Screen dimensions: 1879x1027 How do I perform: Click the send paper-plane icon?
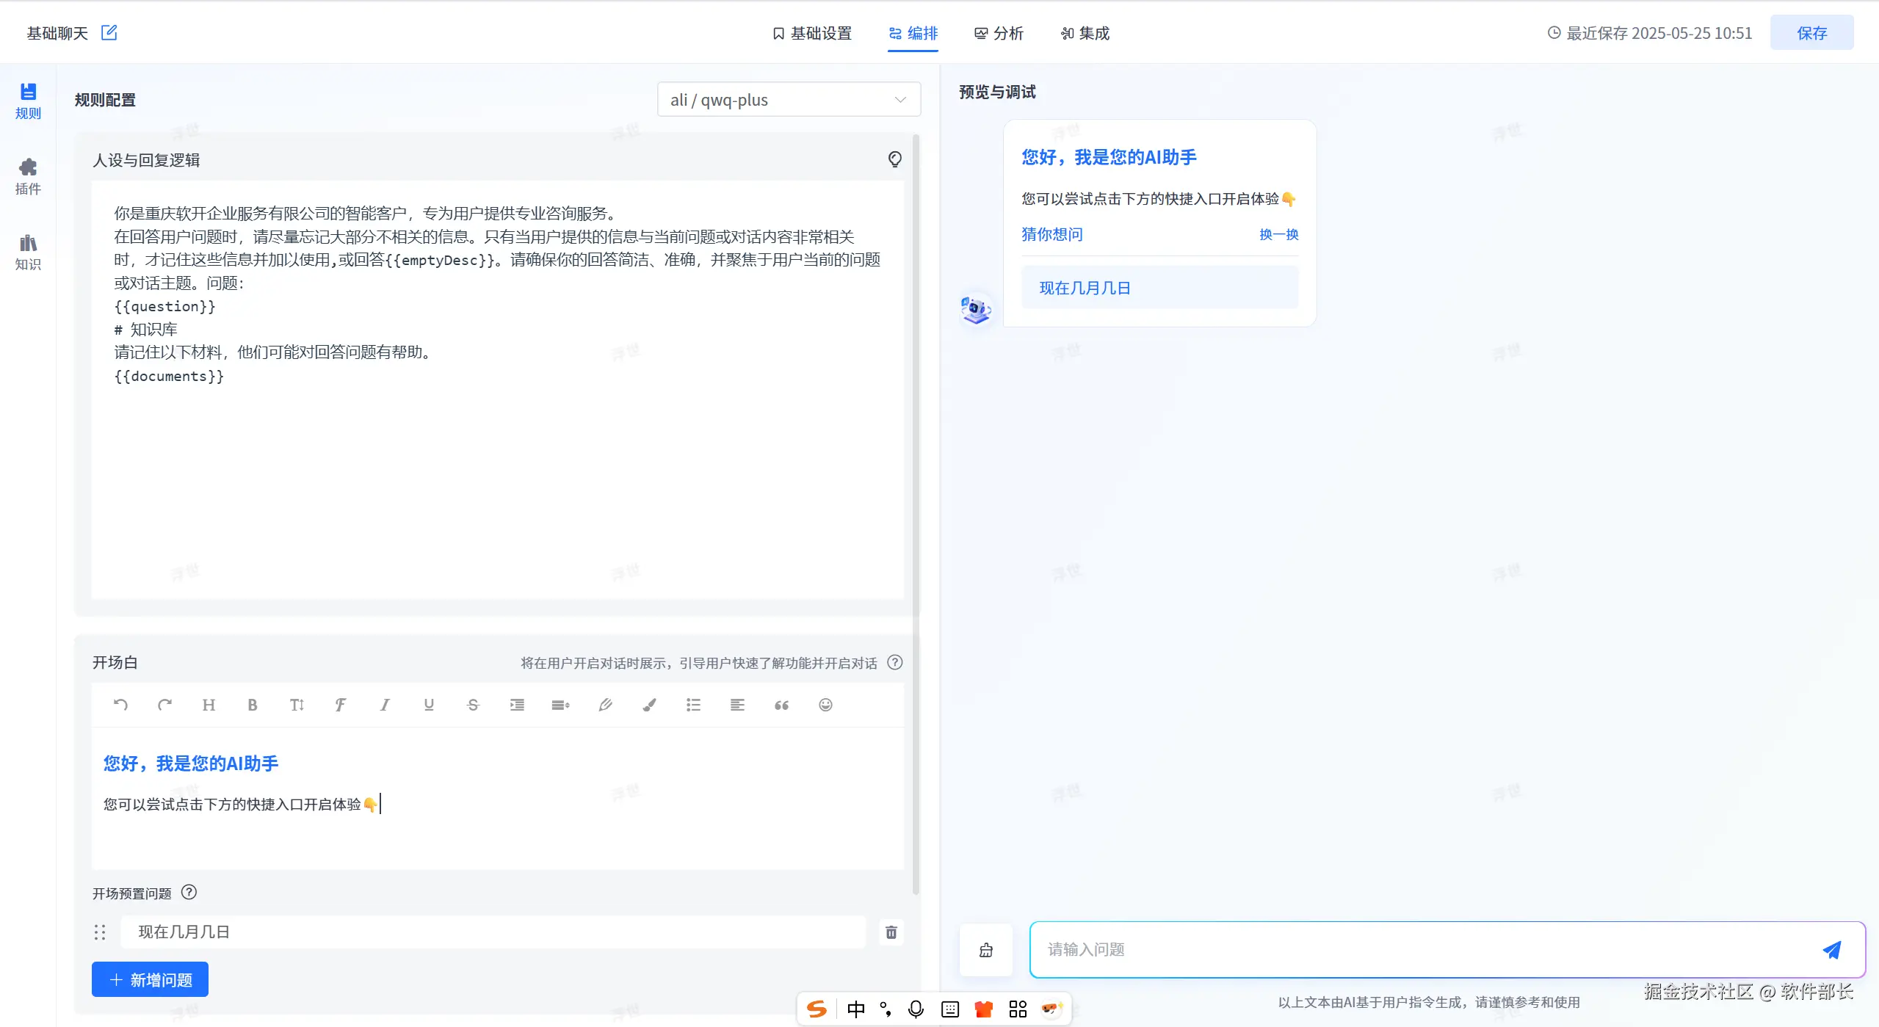coord(1831,950)
